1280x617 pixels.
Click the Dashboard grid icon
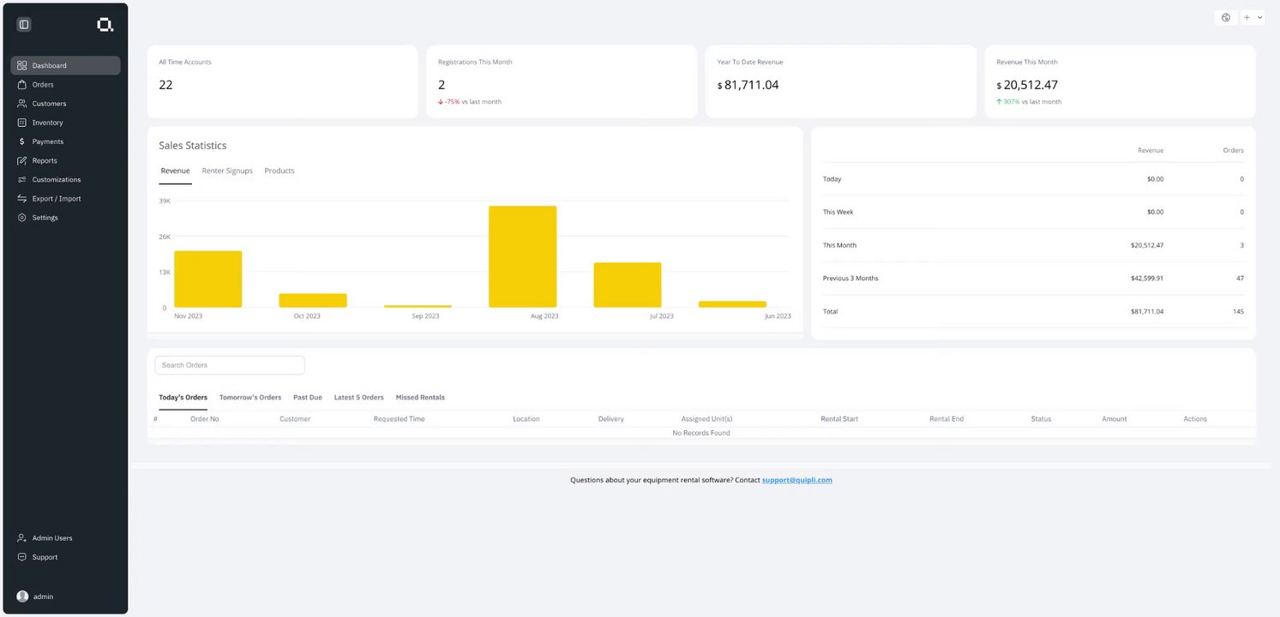22,65
